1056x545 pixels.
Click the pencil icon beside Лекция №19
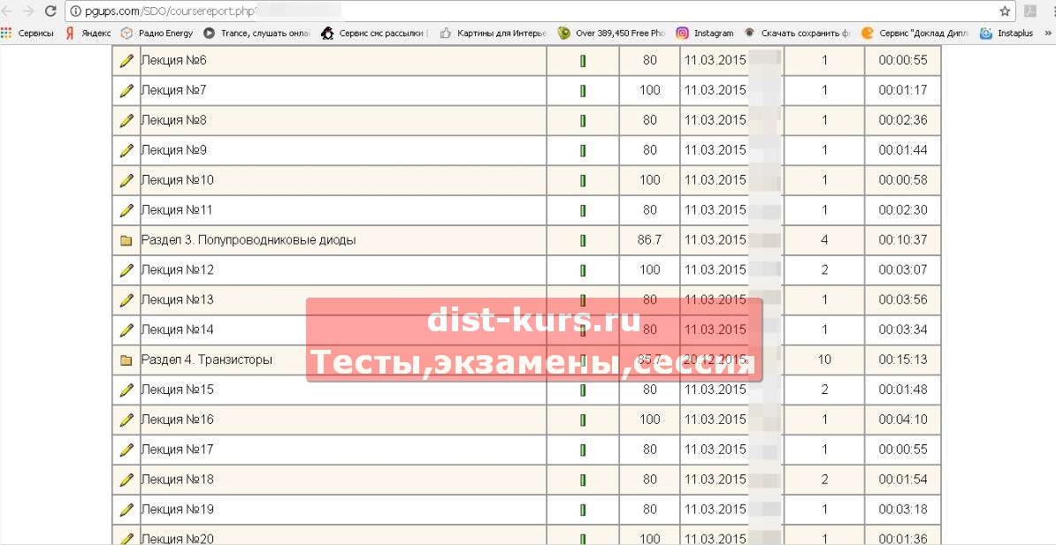pos(126,510)
